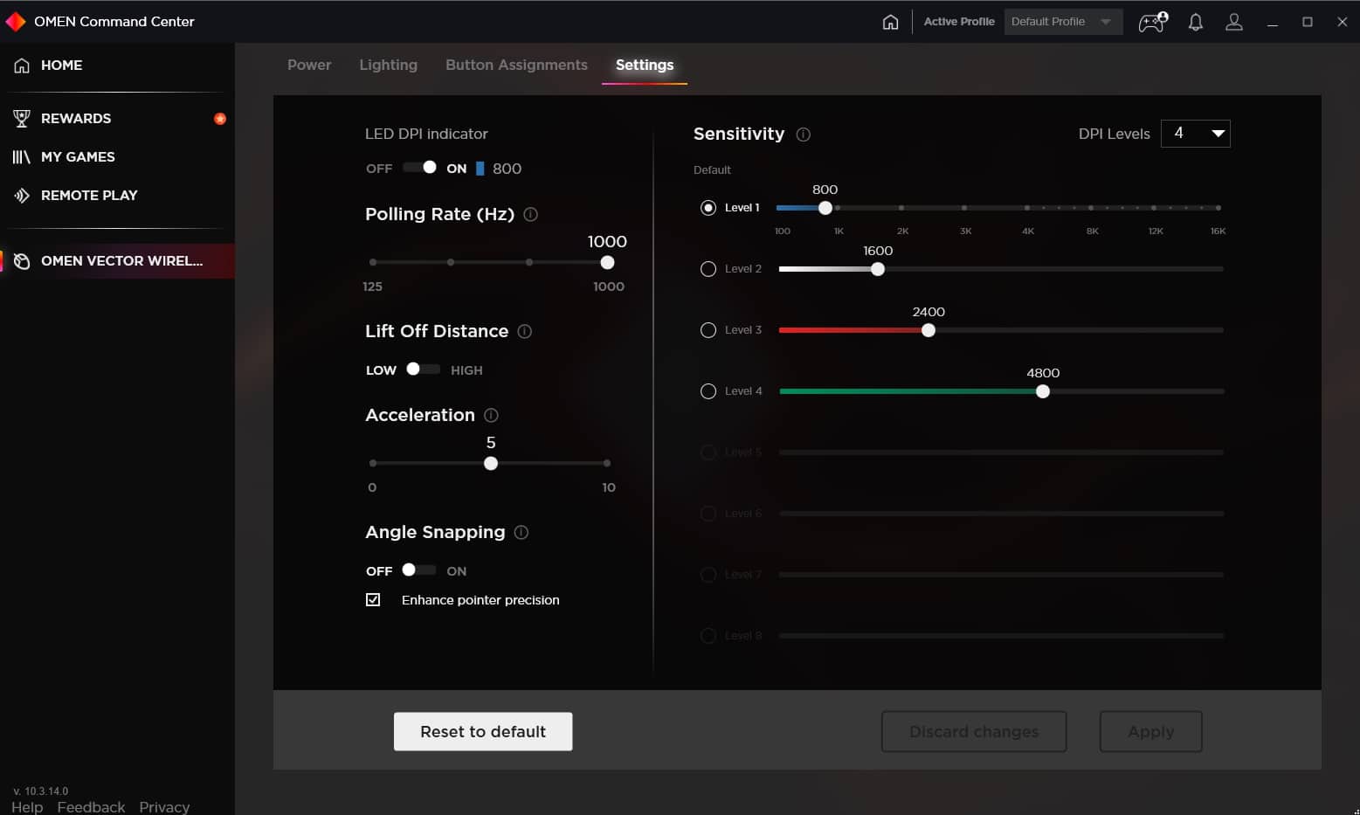Open the game controller icon in header
1360x815 pixels.
(1152, 22)
